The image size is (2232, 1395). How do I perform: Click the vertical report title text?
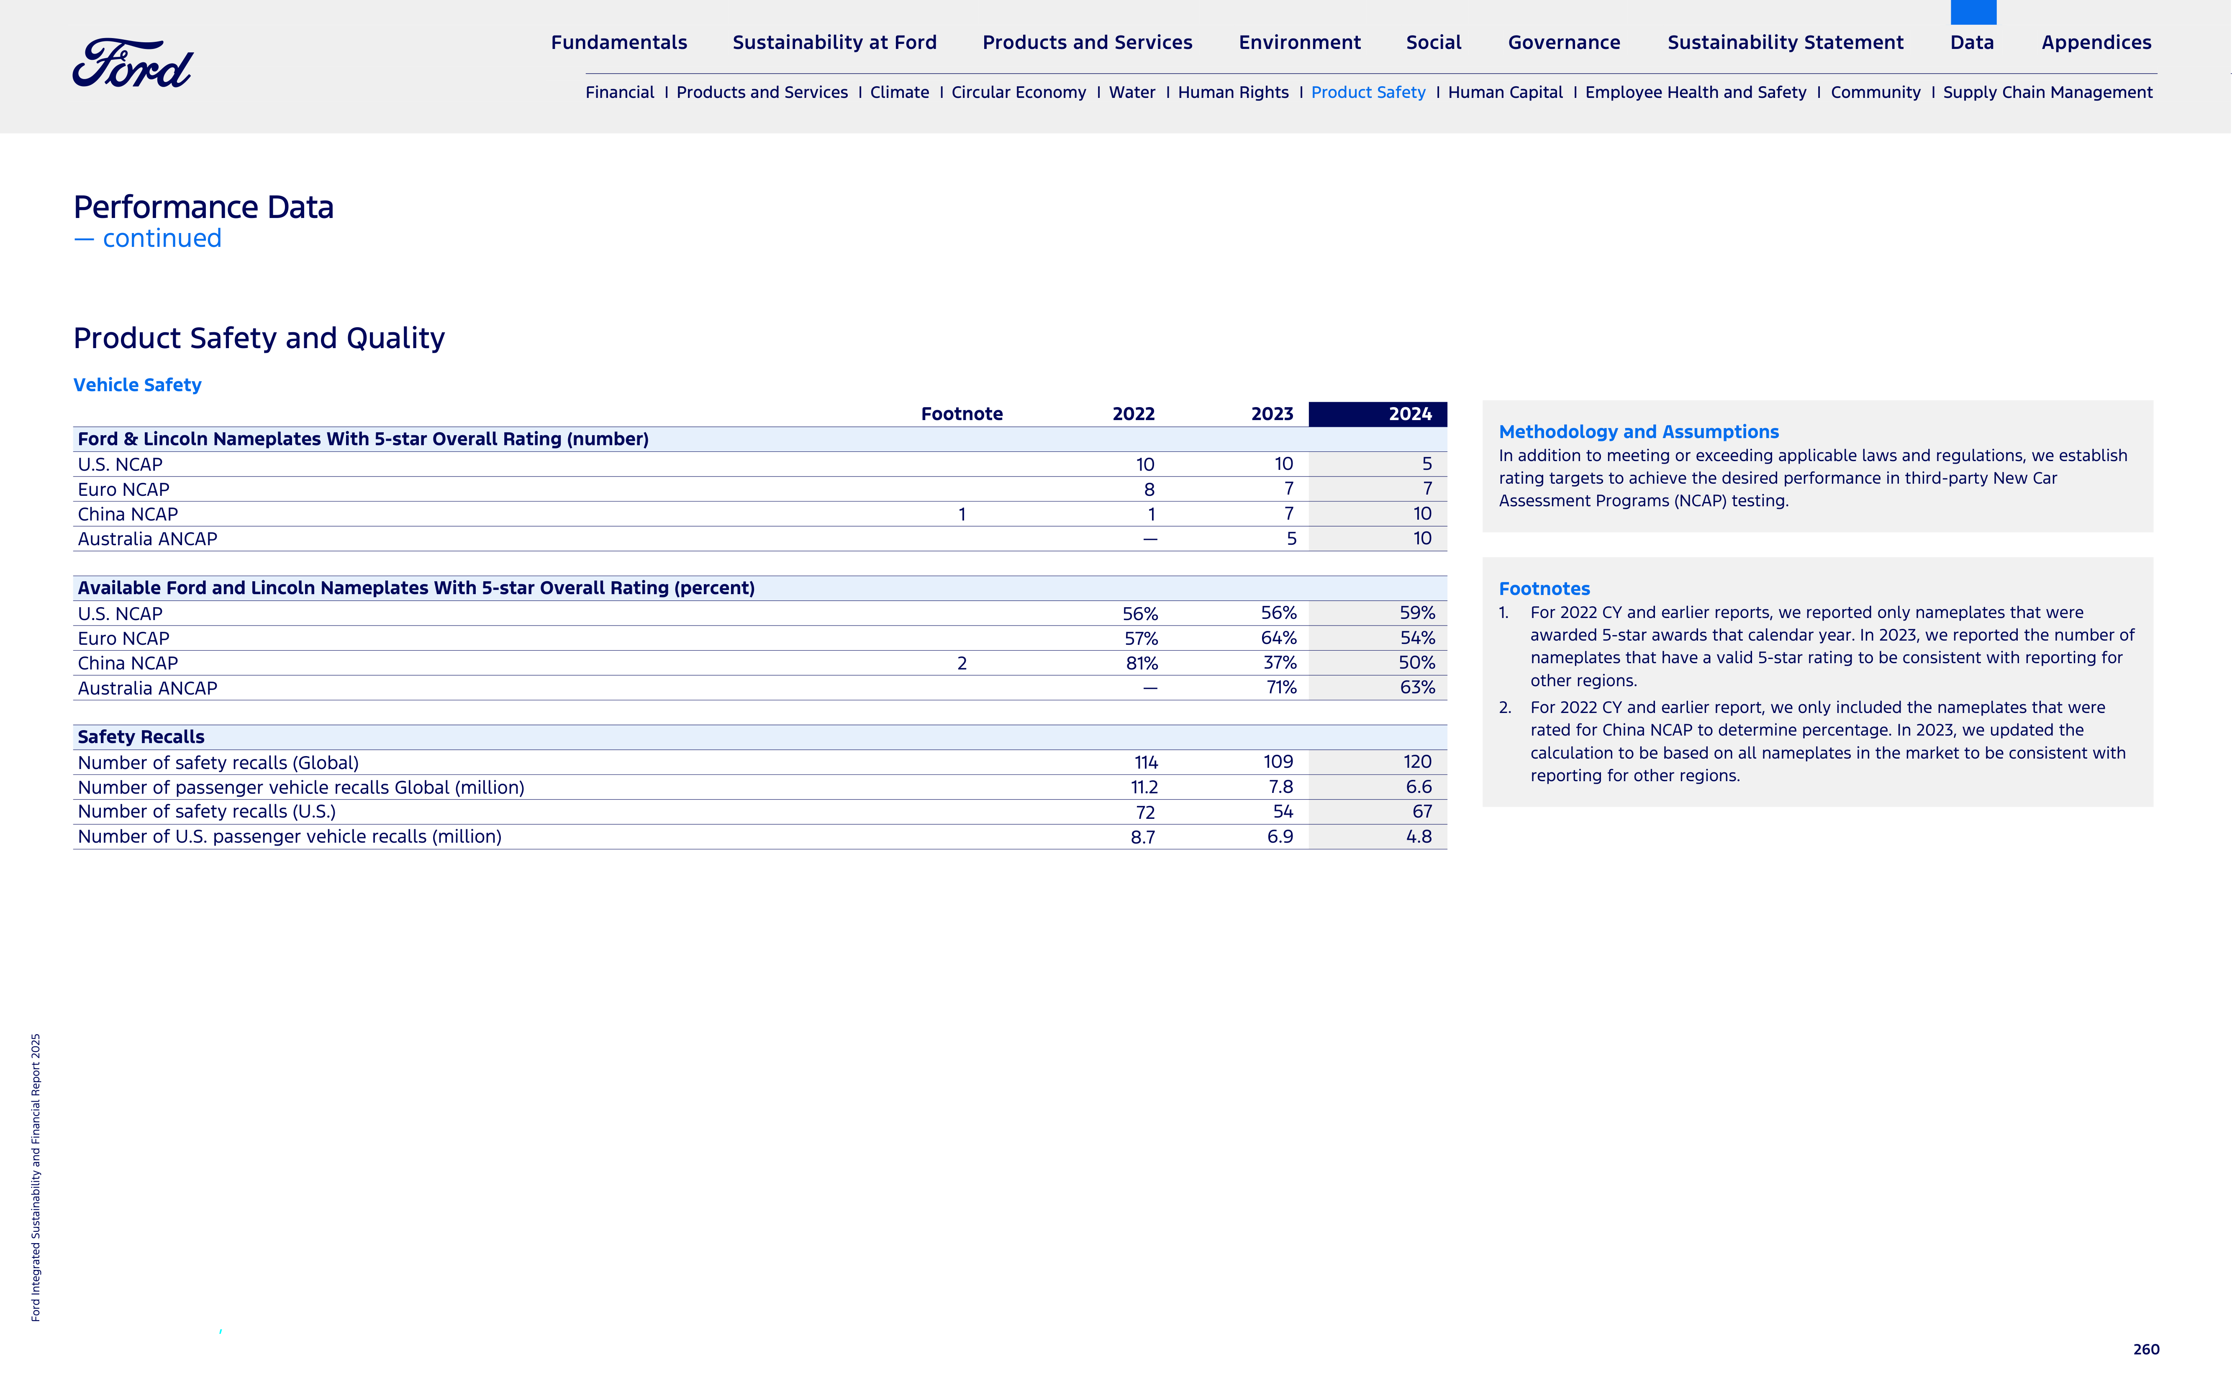[36, 1177]
